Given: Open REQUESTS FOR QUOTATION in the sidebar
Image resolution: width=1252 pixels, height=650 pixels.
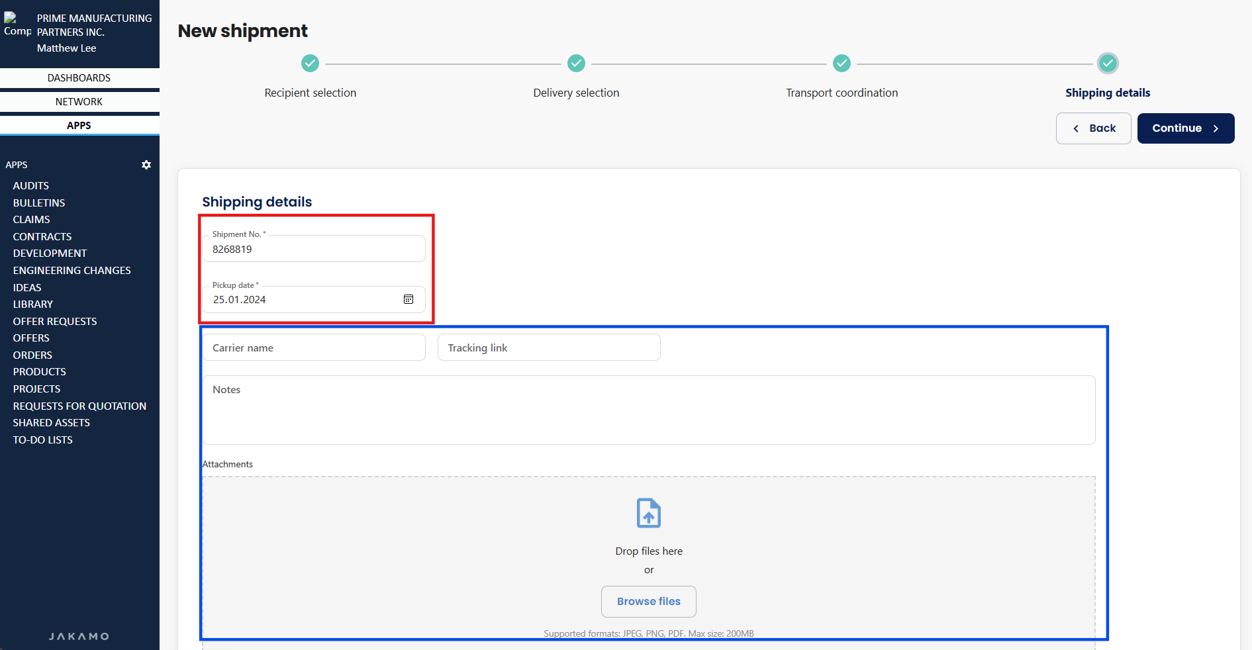Looking at the screenshot, I should click(79, 406).
